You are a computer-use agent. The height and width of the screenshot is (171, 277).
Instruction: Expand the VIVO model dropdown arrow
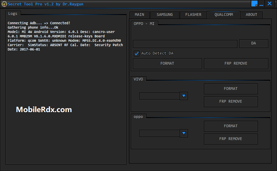[x=184, y=96]
